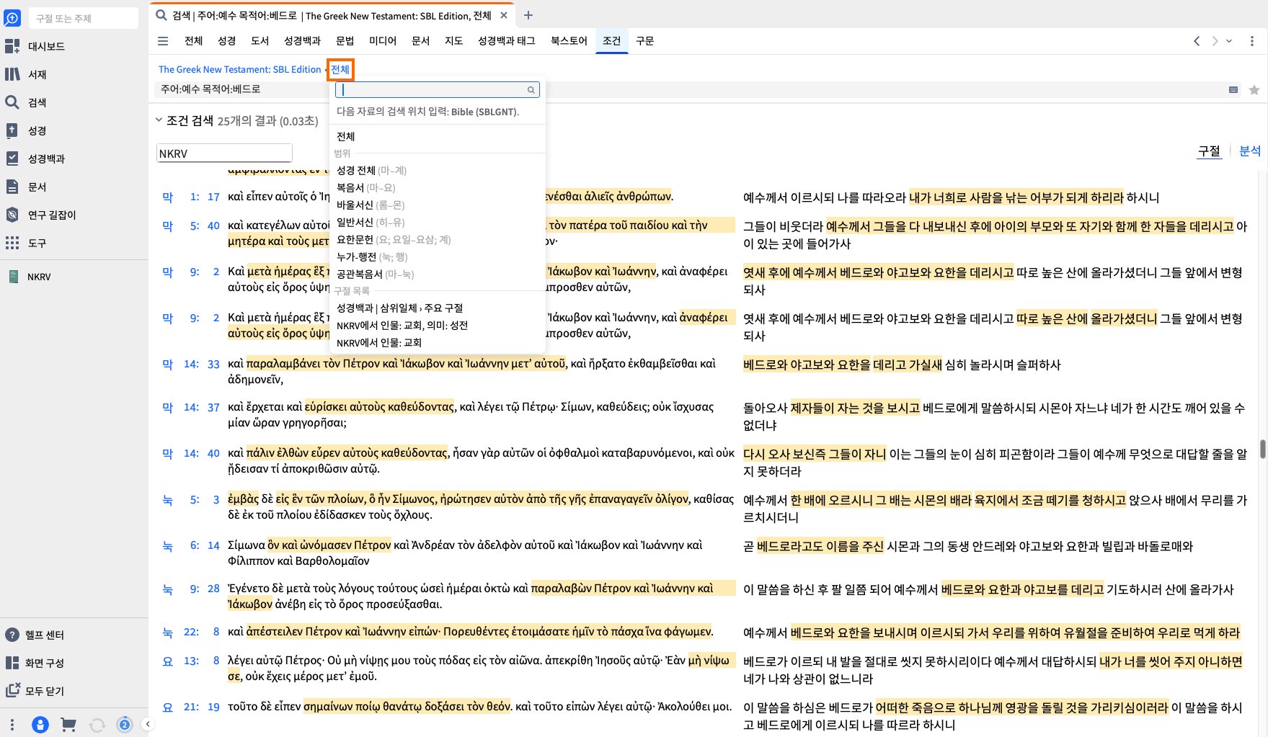Switch to the 분석 view

1250,151
